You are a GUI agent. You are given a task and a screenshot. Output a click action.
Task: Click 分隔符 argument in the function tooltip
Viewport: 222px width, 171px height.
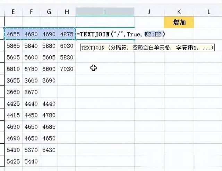click(118, 48)
